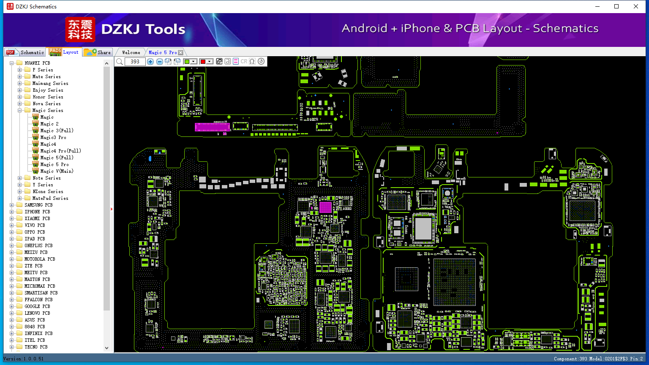Open the red color dropdown arrow
The height and width of the screenshot is (365, 649).
point(210,62)
